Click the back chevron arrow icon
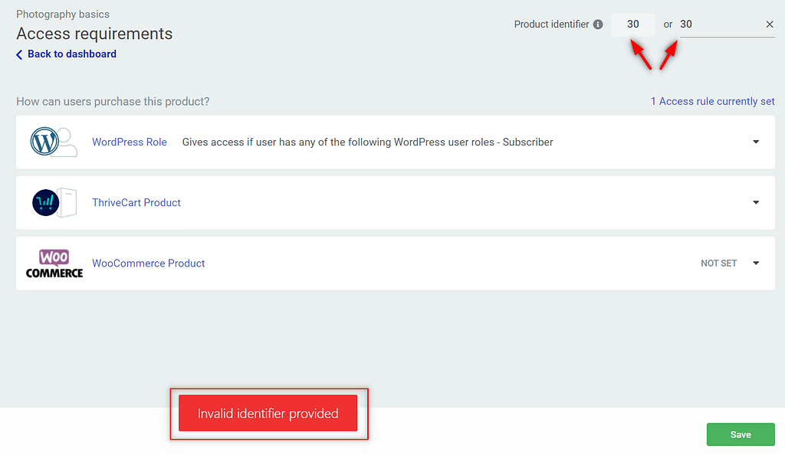Screen dimensions: 785x455 (x=19, y=54)
